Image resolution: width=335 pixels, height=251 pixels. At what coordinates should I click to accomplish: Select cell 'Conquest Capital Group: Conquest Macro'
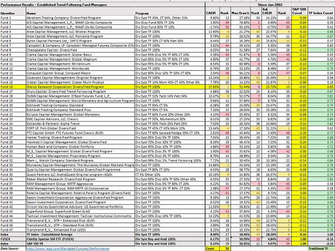tap(80, 73)
